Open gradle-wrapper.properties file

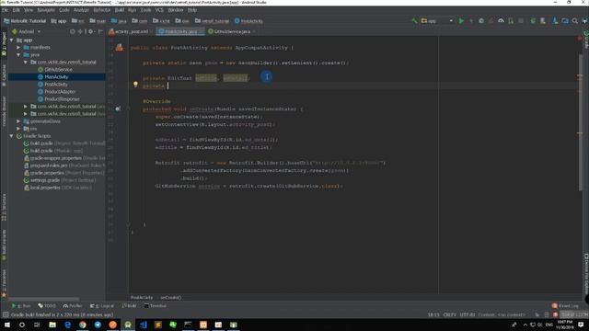click(55, 158)
